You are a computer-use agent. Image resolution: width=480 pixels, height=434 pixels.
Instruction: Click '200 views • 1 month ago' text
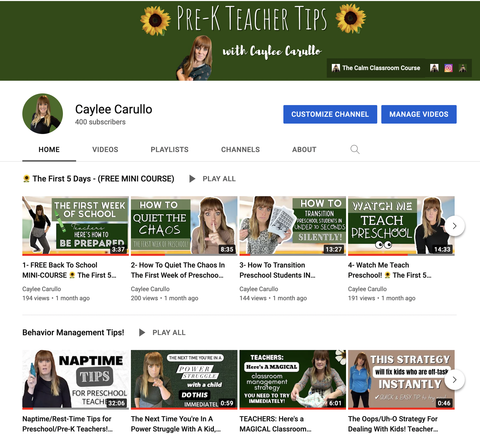165,298
